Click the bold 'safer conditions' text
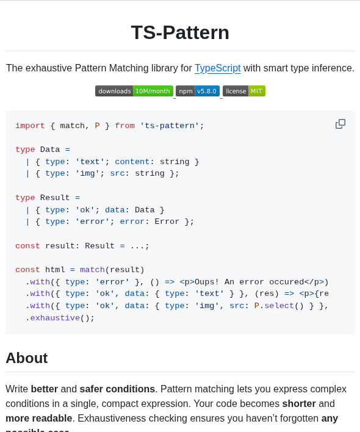This screenshot has width=360, height=432. tap(117, 389)
